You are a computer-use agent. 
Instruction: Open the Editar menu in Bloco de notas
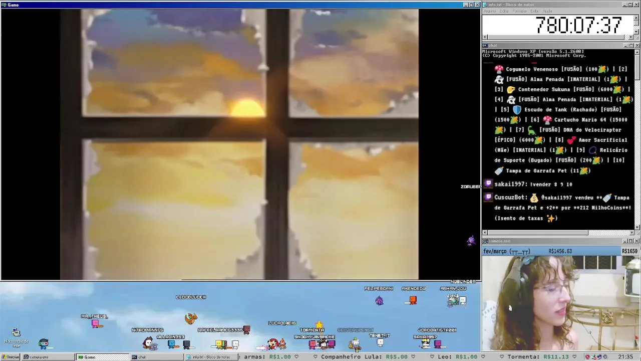(x=504, y=11)
